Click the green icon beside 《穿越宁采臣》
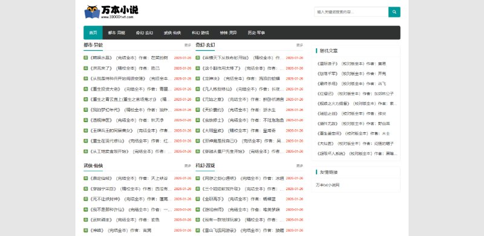The height and width of the screenshot is (236, 484). 85,188
